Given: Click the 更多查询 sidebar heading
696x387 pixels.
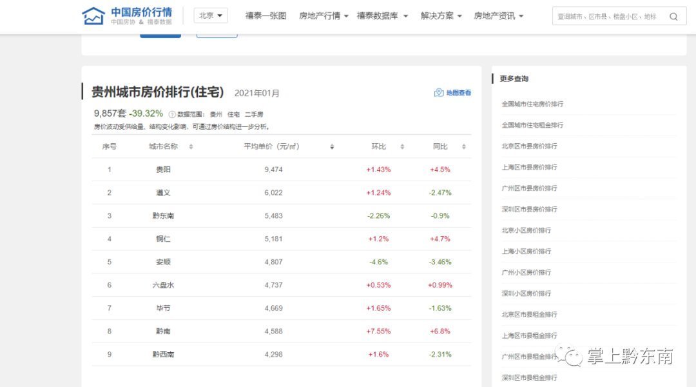Looking at the screenshot, I should point(514,79).
